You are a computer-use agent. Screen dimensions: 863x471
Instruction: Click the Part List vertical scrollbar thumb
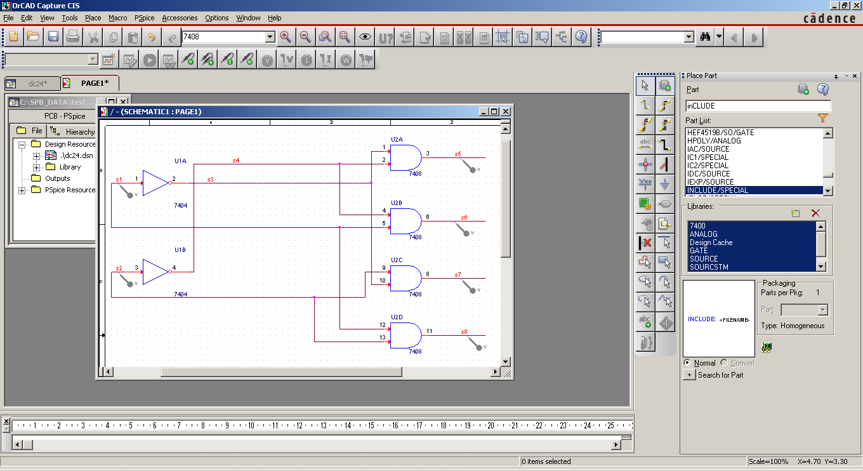[827, 176]
